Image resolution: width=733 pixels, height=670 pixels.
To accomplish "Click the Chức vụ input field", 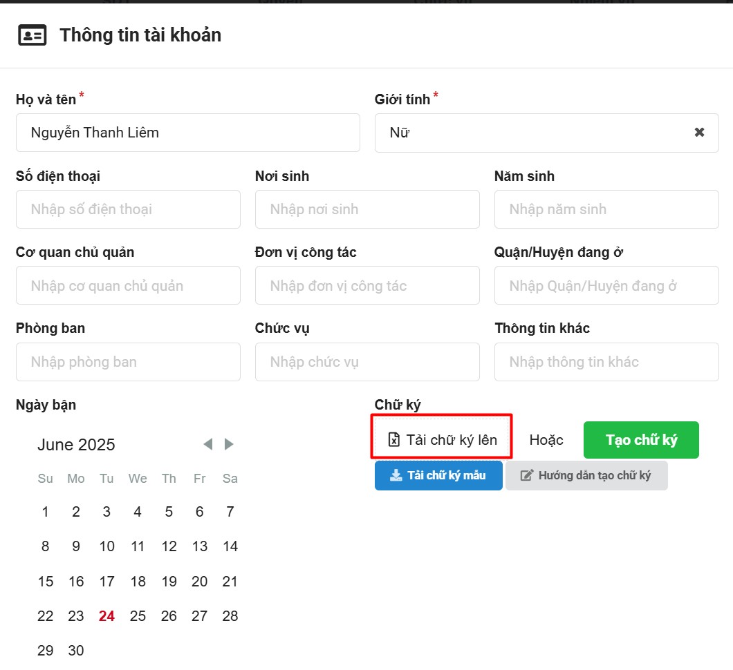I will pyautogui.click(x=367, y=362).
